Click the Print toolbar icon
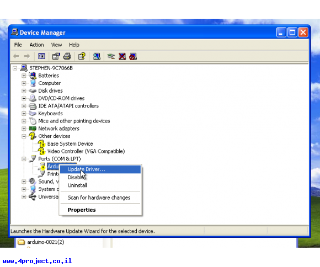Image resolution: width=320 pixels, height=267 pixels. 67,56
